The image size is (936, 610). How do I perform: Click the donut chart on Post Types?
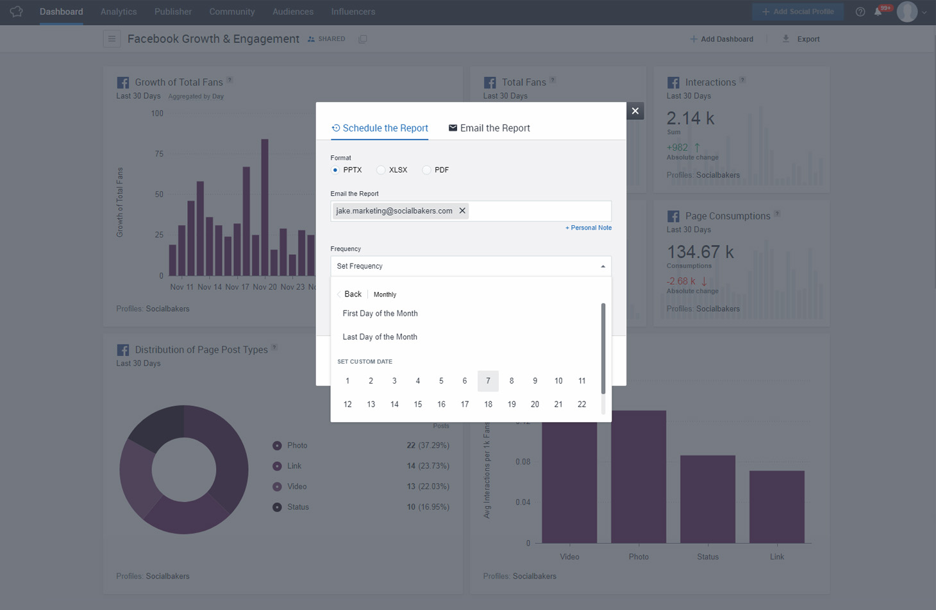pos(184,470)
